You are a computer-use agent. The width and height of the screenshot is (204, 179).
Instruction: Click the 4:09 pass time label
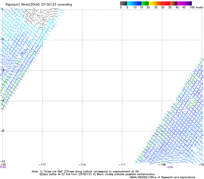pyautogui.click(x=170, y=167)
